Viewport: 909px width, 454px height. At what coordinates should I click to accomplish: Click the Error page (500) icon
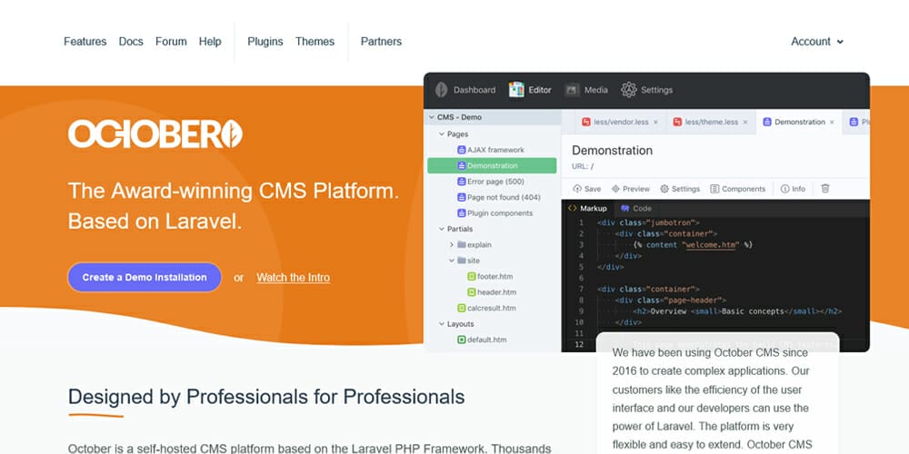[x=462, y=182]
